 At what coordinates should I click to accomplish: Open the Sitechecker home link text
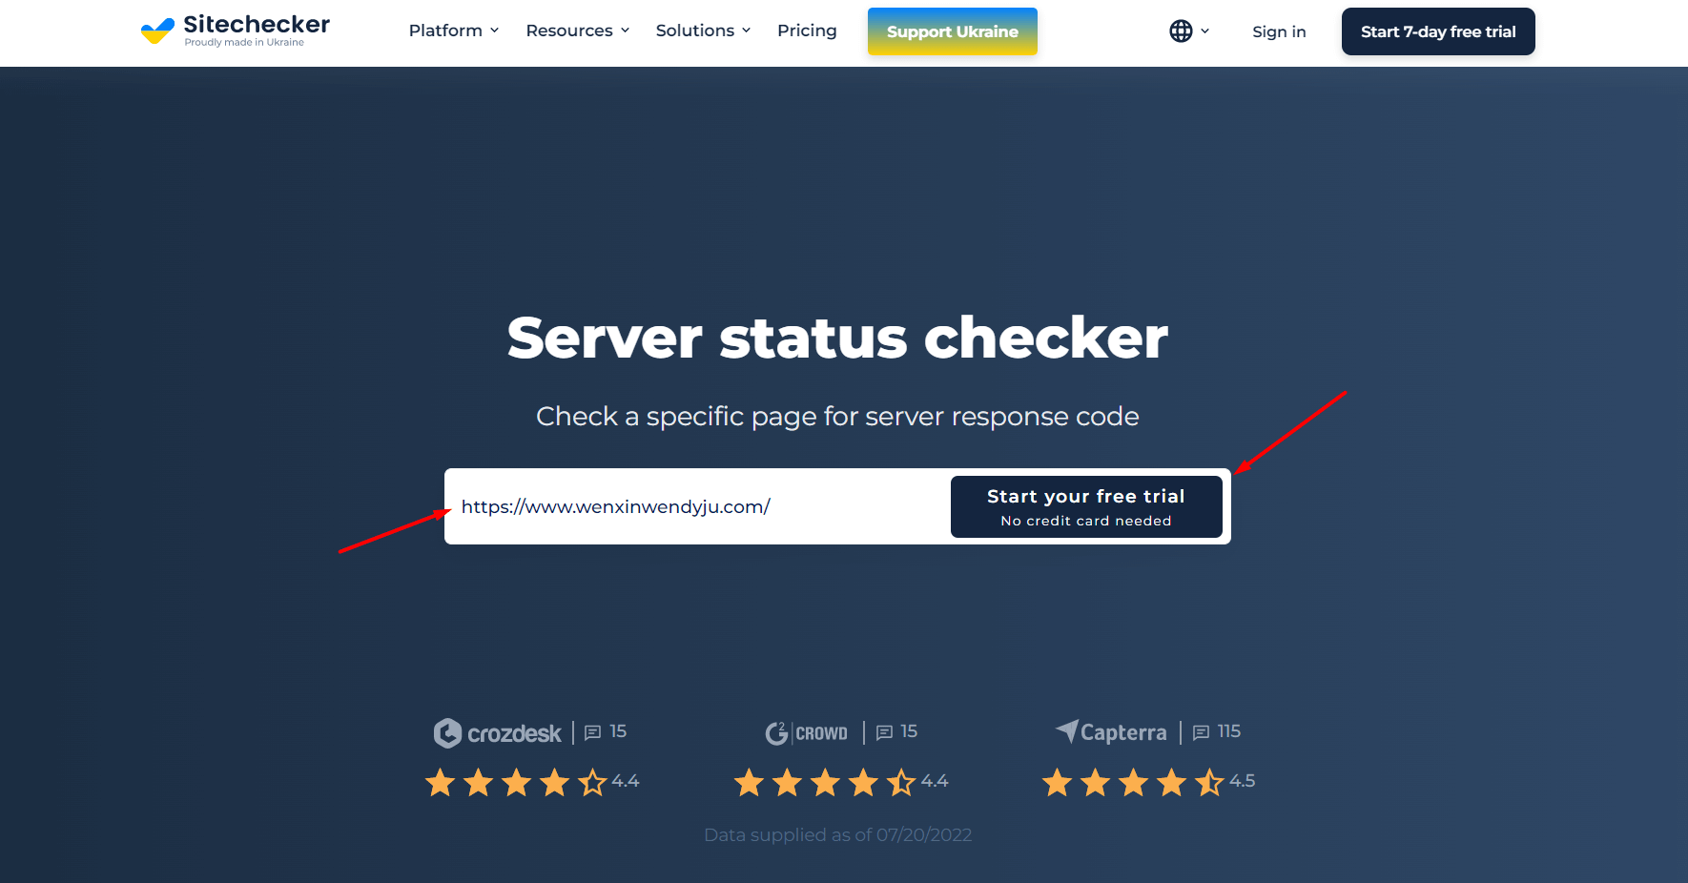[x=257, y=24]
